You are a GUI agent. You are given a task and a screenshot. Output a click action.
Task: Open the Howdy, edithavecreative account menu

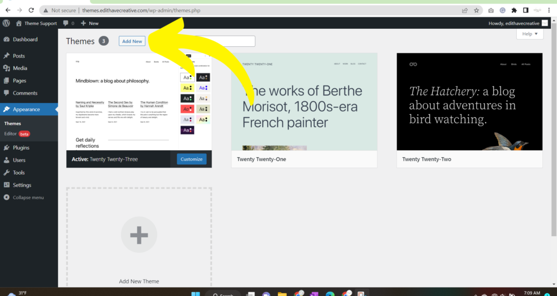(x=518, y=23)
